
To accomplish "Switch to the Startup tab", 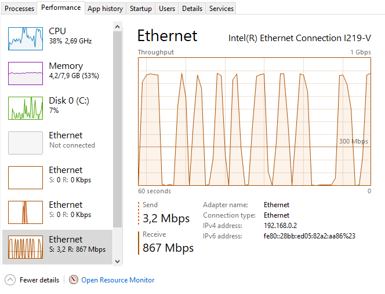I will 141,9.
